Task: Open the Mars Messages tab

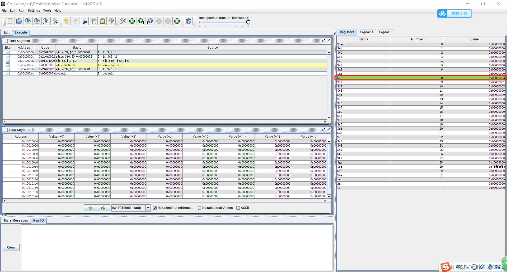Action: [16, 221]
